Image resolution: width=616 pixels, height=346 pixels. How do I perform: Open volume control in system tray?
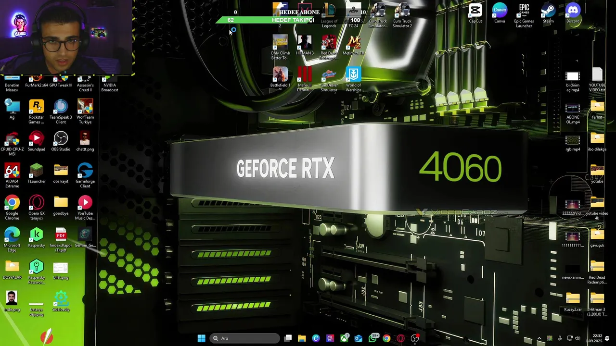(x=577, y=338)
